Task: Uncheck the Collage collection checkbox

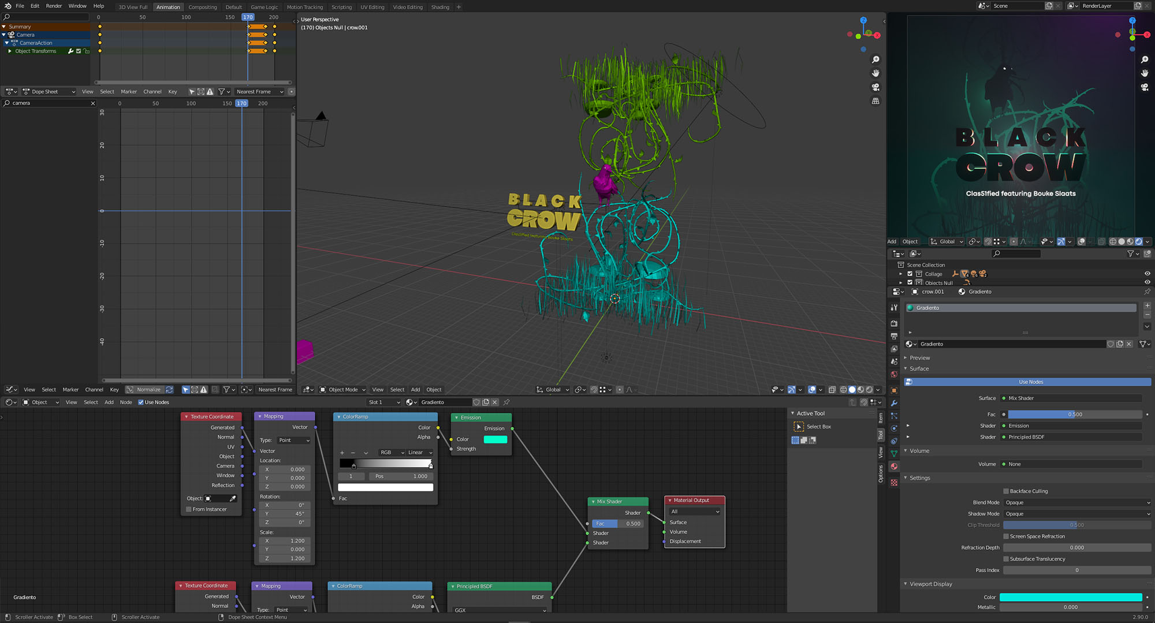Action: tap(910, 274)
